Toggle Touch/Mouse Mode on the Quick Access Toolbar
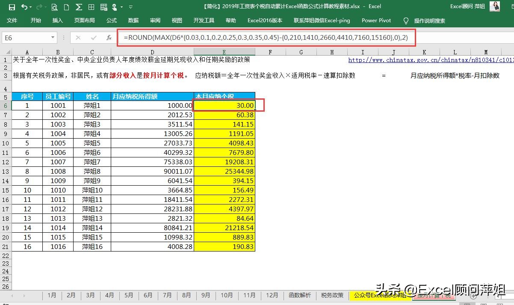The image size is (514, 305). click(x=115, y=6)
